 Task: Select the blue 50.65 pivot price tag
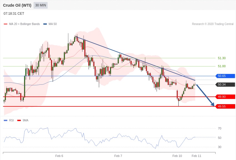pos(225,76)
